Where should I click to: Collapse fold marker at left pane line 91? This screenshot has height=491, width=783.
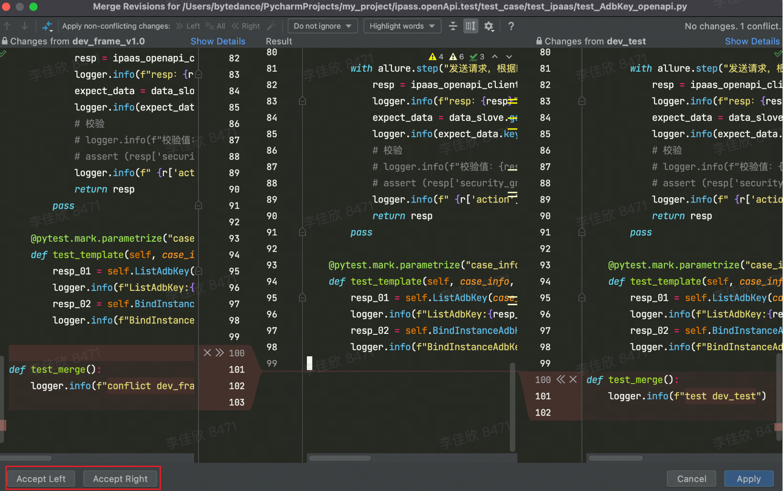(x=198, y=205)
